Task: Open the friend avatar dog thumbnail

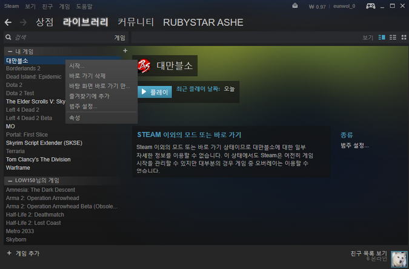Action: 399,259
